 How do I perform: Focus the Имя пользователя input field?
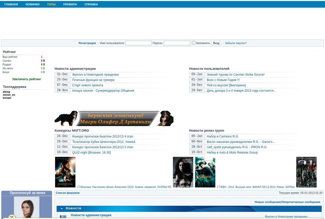tap(138, 43)
